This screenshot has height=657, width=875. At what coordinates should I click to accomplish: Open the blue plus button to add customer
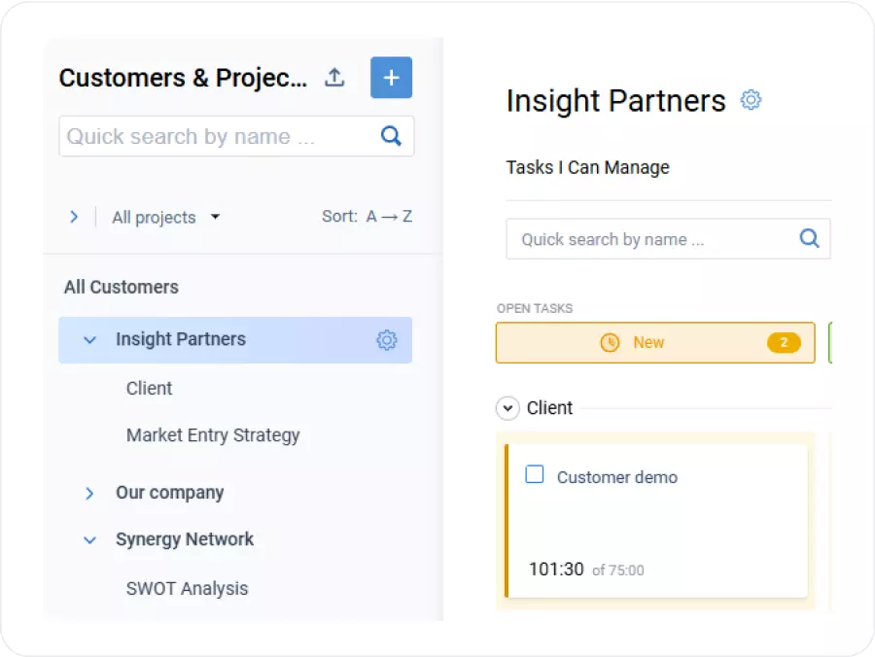click(x=391, y=78)
